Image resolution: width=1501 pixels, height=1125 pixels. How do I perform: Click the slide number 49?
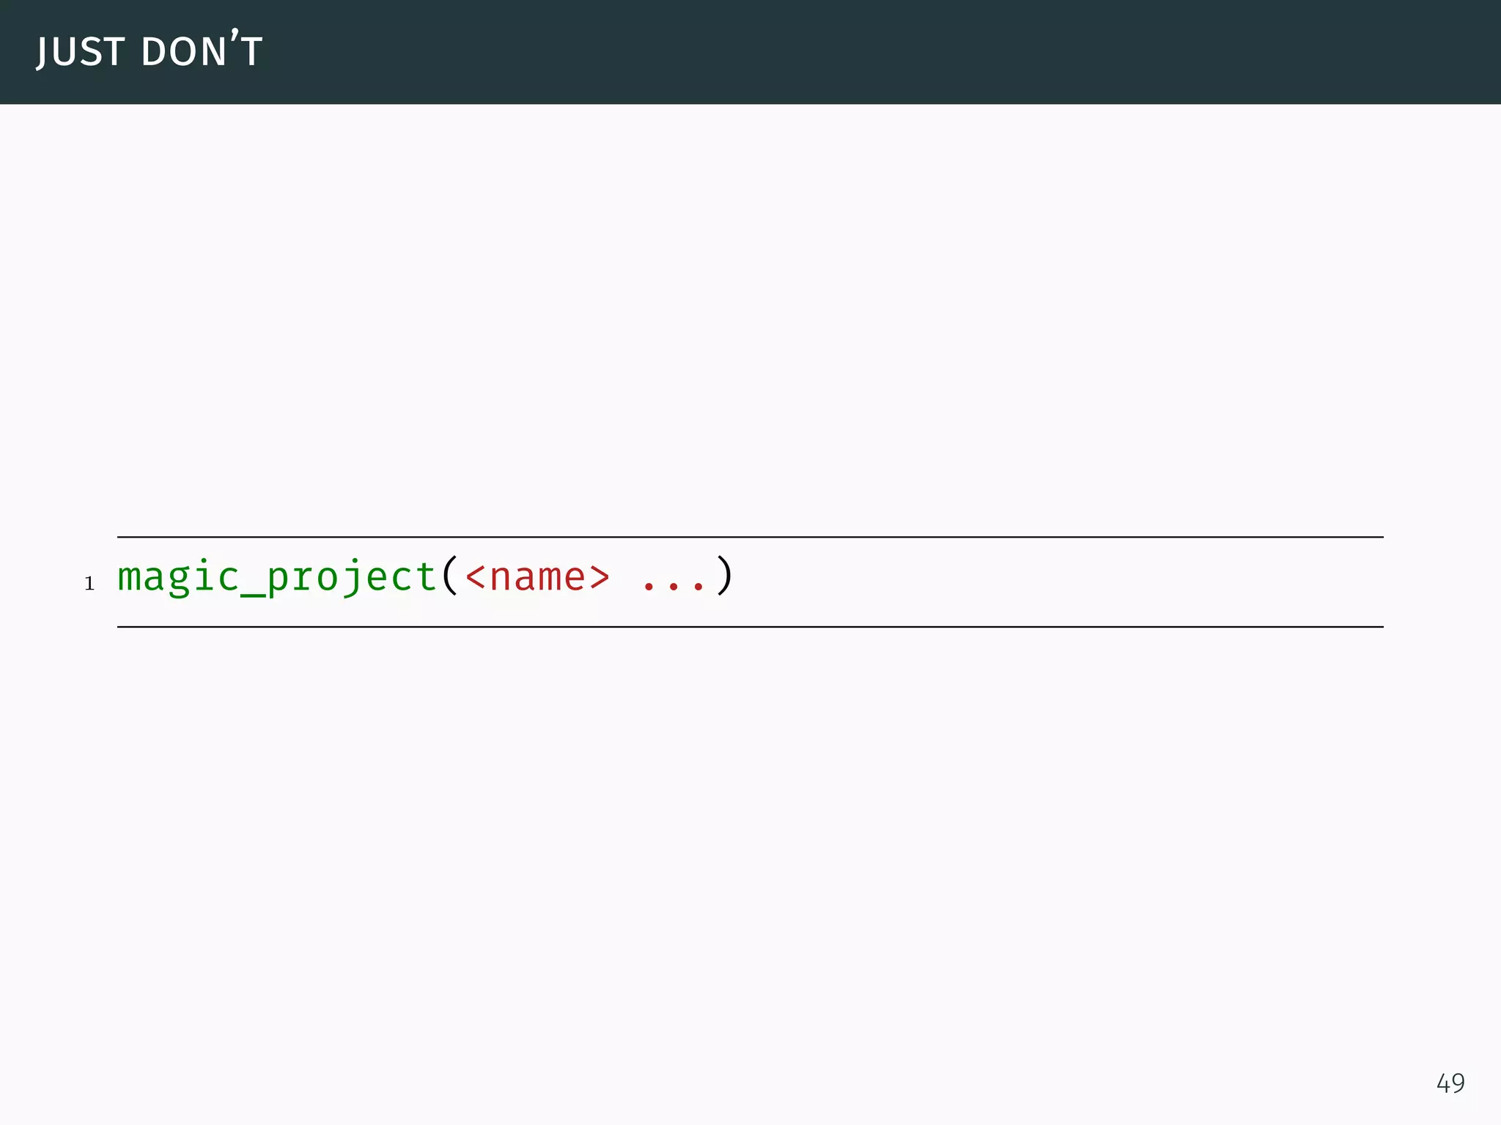(1450, 1083)
